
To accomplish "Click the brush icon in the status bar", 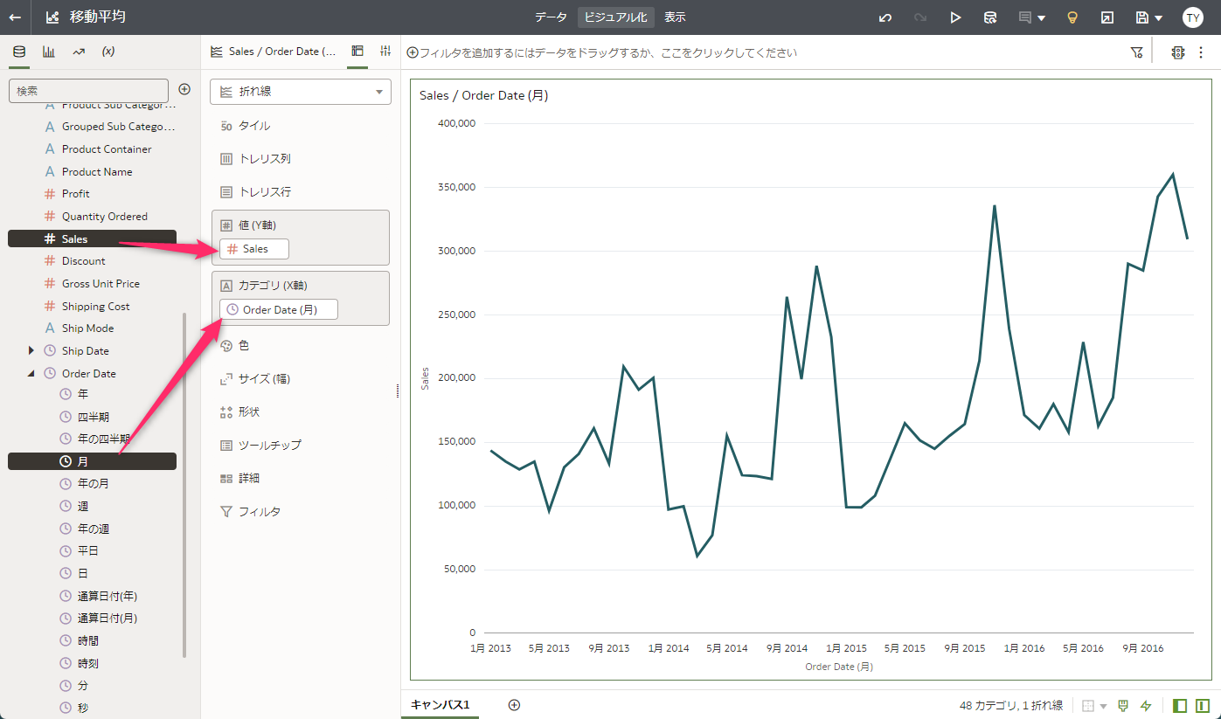I will tap(1124, 706).
